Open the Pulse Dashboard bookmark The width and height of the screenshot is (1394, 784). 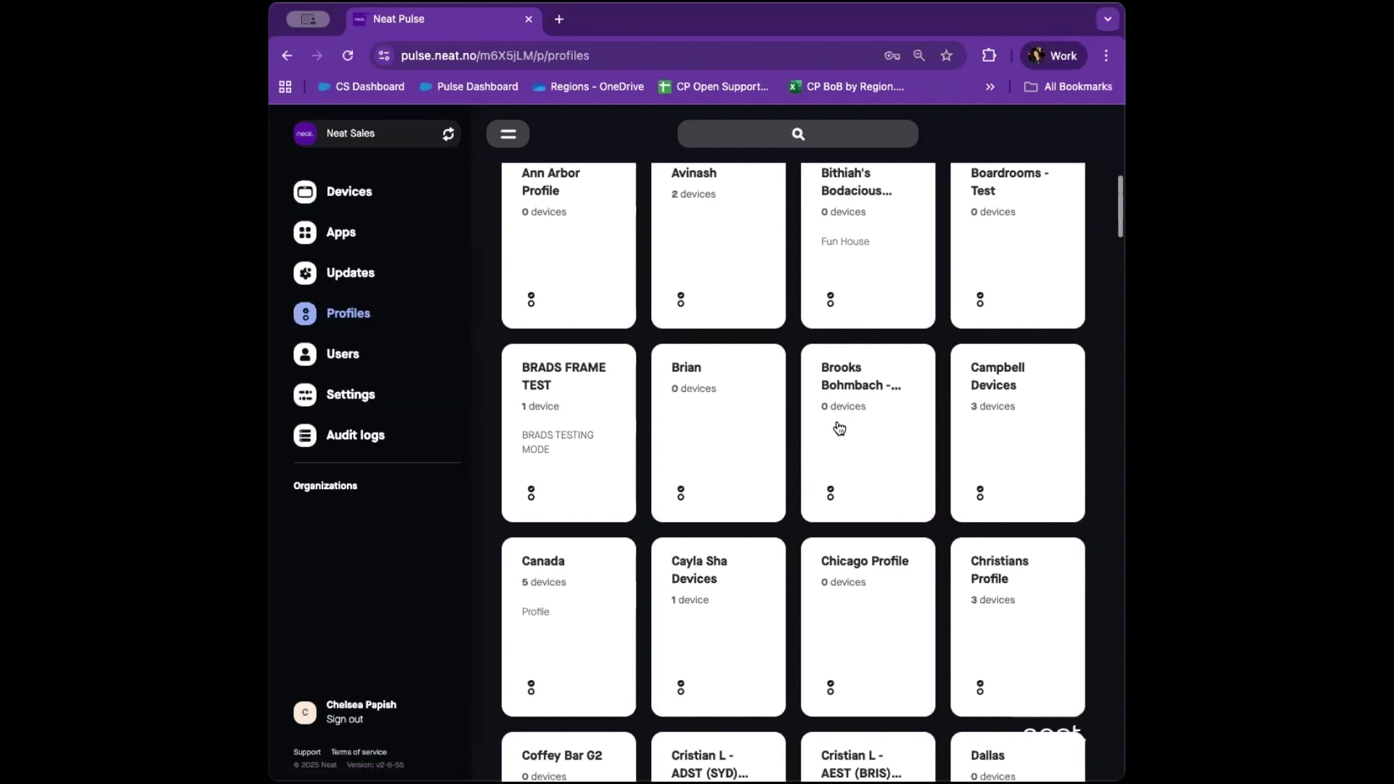click(477, 86)
